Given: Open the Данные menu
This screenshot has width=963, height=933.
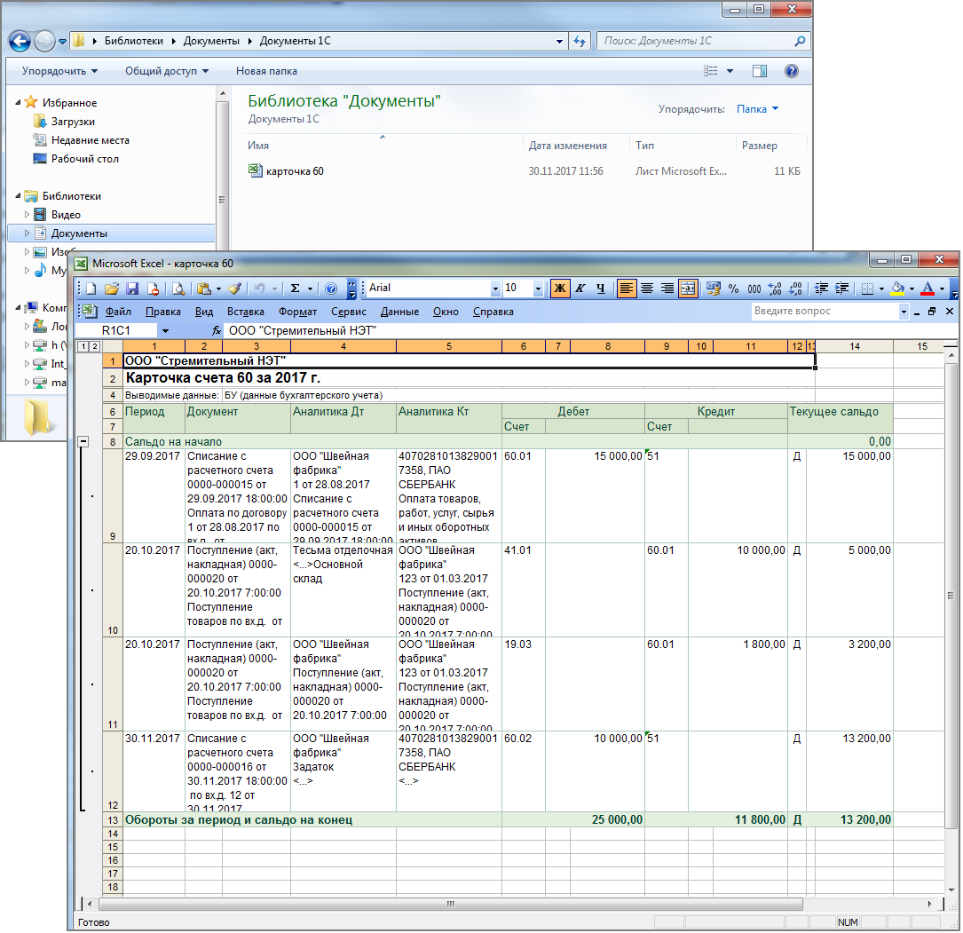Looking at the screenshot, I should (399, 312).
